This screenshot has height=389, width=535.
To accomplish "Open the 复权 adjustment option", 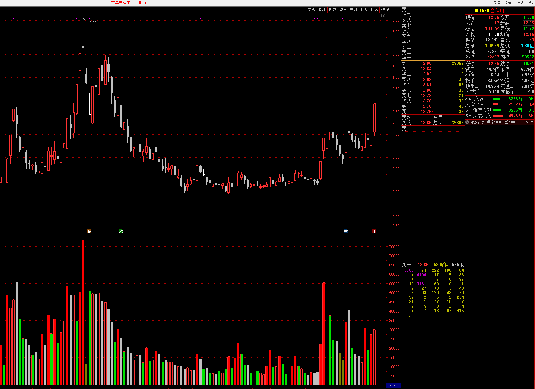I will [x=312, y=10].
